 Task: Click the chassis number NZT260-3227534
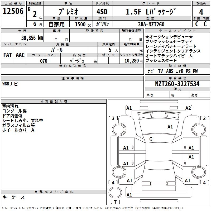point(177,84)
